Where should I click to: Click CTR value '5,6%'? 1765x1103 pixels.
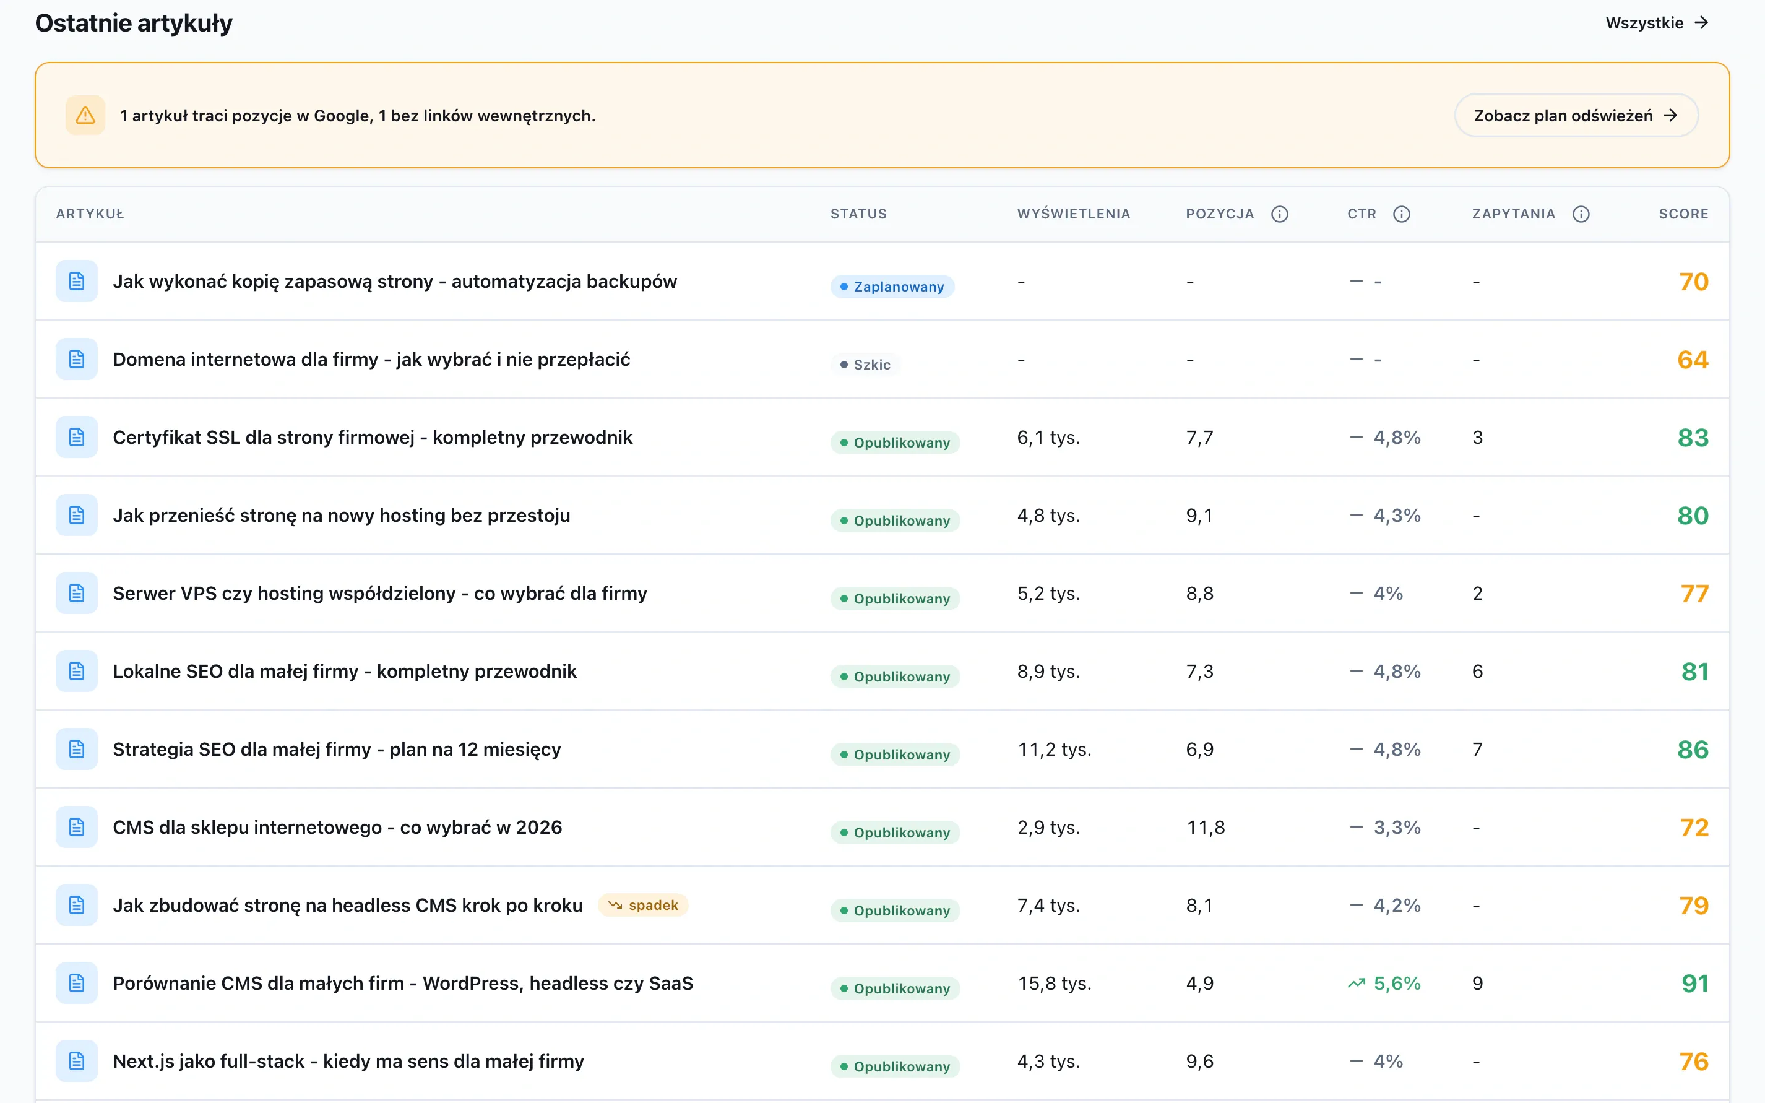tap(1397, 984)
